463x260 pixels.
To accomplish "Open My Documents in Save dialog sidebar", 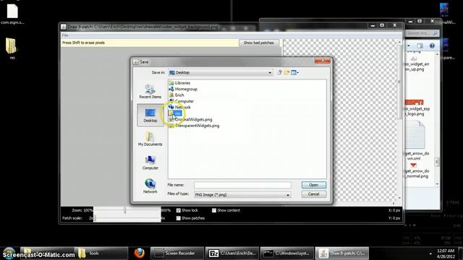I will pyautogui.click(x=150, y=139).
